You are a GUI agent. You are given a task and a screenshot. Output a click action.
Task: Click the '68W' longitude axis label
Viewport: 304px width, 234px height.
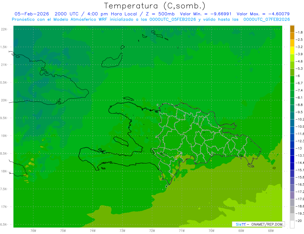271,230
